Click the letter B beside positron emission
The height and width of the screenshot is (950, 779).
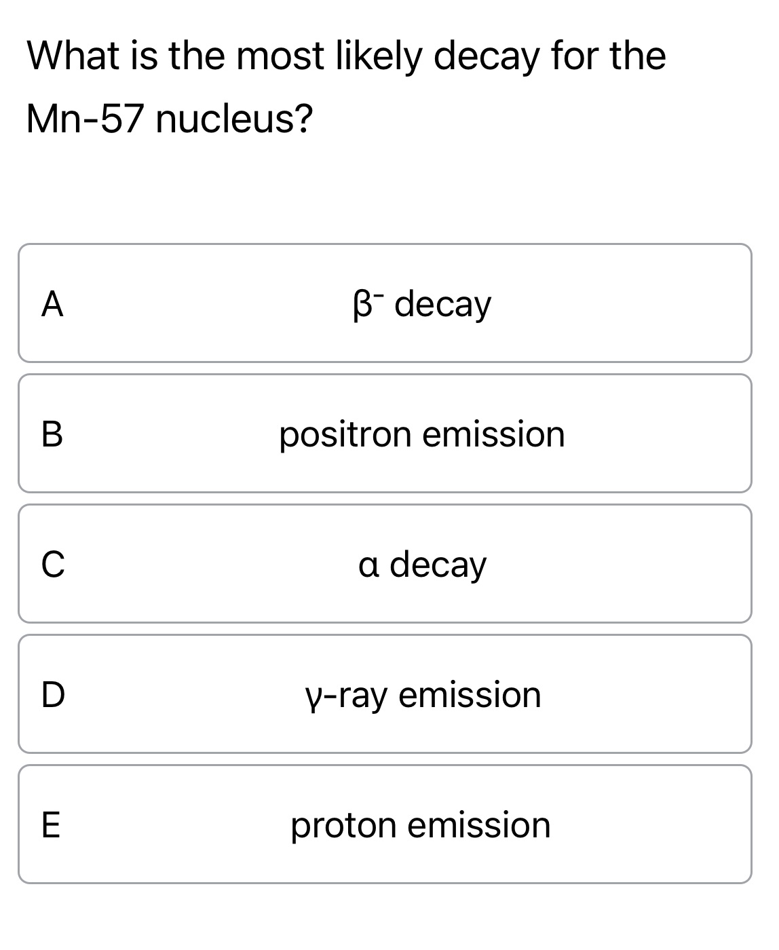53,434
